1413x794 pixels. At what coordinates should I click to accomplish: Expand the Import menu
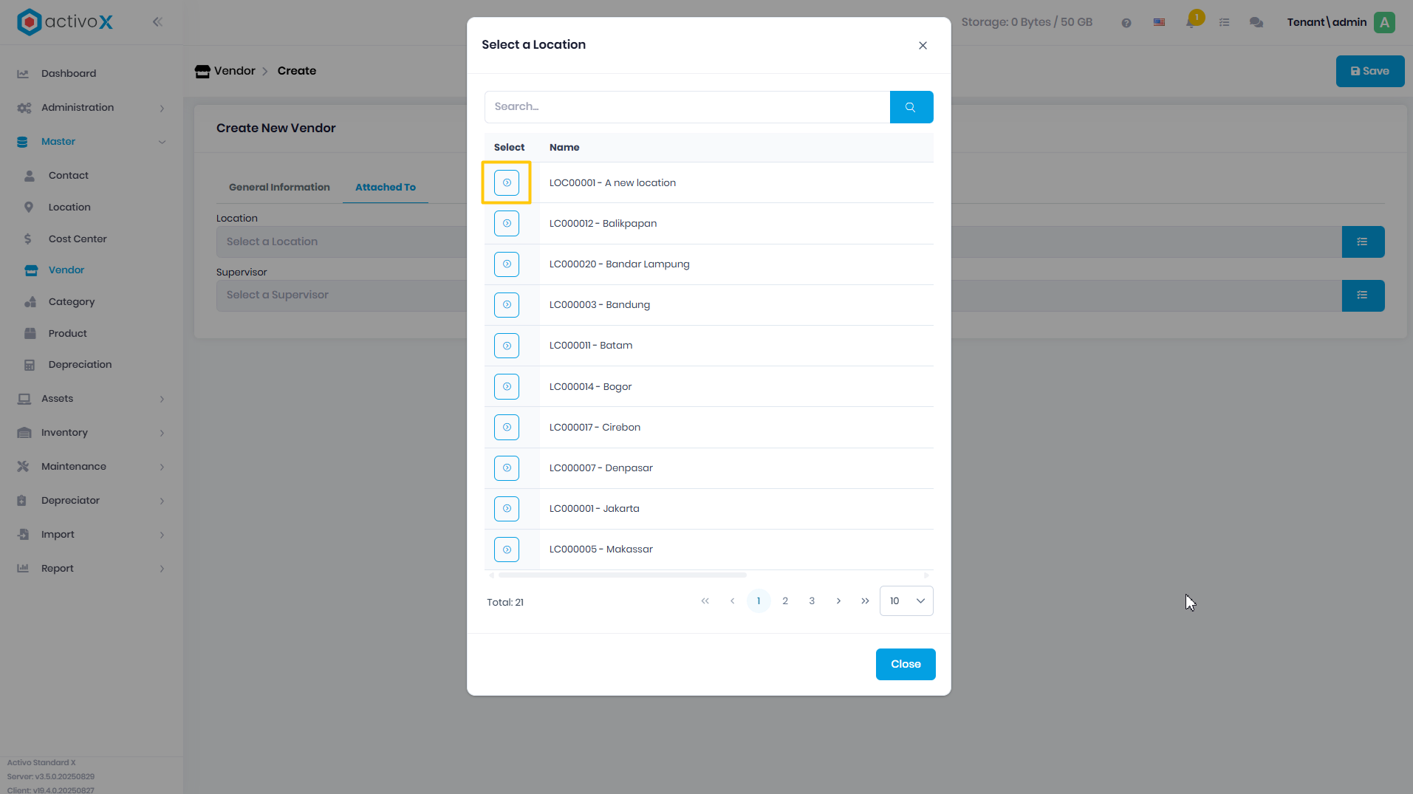coord(92,534)
